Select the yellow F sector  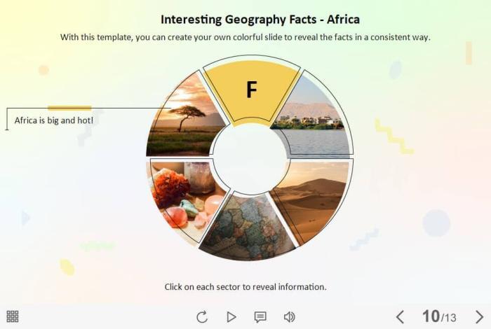251,91
